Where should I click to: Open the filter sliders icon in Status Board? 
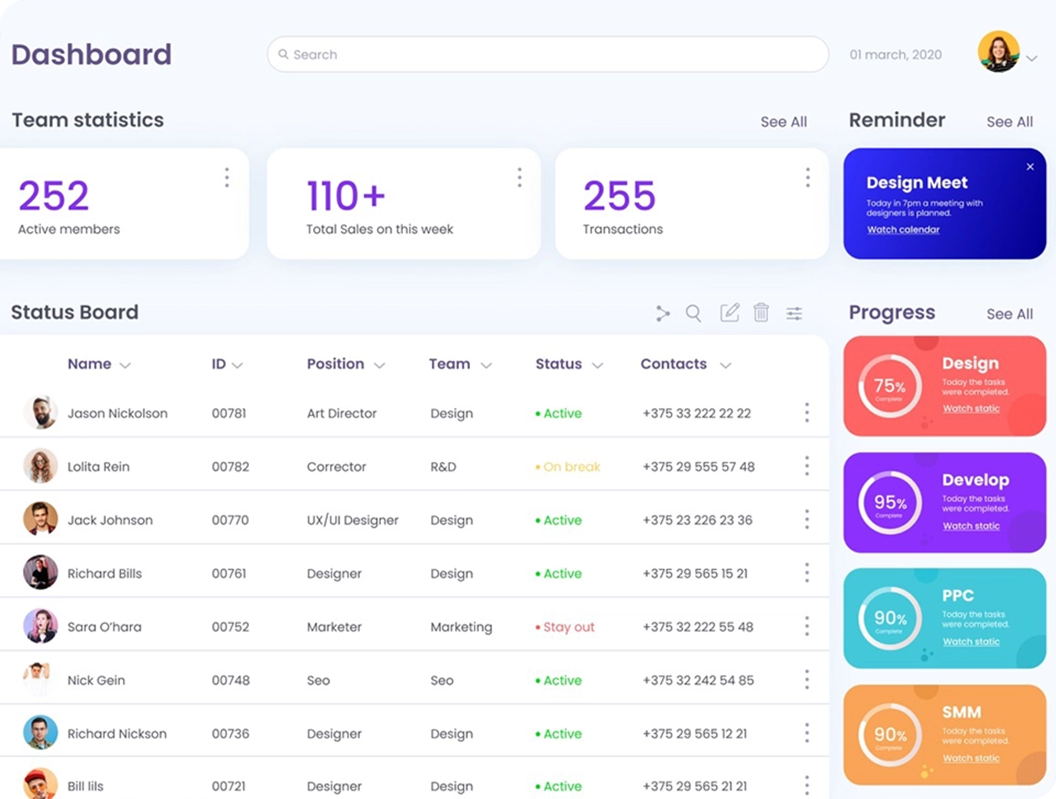(794, 314)
